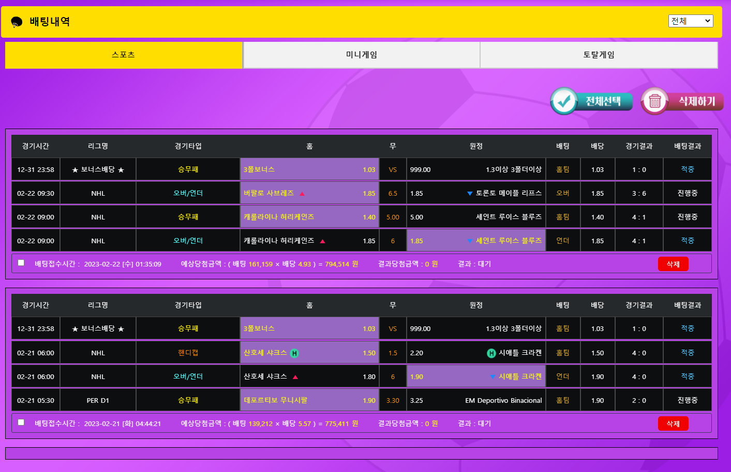Switch to the 미니게임 tab
Image resolution: width=731 pixels, height=472 pixels.
[x=361, y=55]
